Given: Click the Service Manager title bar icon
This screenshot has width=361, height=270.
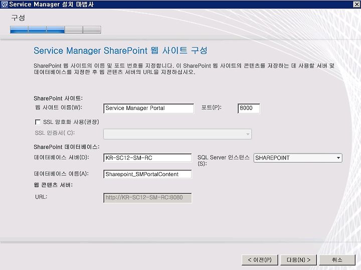Looking at the screenshot, I should [5, 4].
